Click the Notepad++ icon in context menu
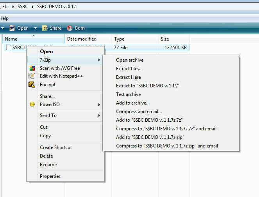The height and width of the screenshot is (197, 259). point(32,76)
